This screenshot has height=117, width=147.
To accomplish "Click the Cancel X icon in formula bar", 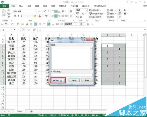I will [23, 30].
